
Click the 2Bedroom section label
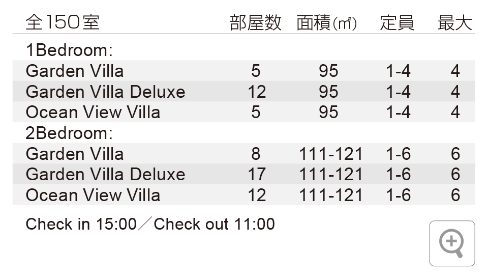tap(69, 133)
